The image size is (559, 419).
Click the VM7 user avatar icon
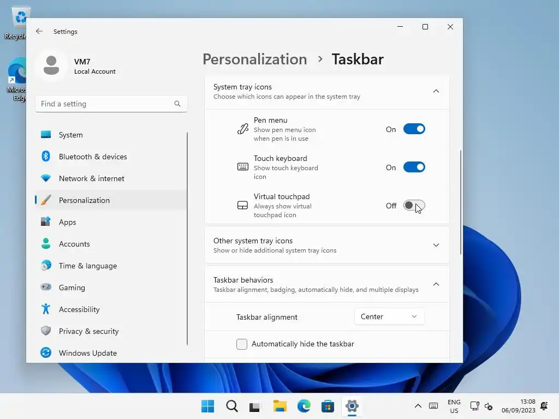(51, 65)
